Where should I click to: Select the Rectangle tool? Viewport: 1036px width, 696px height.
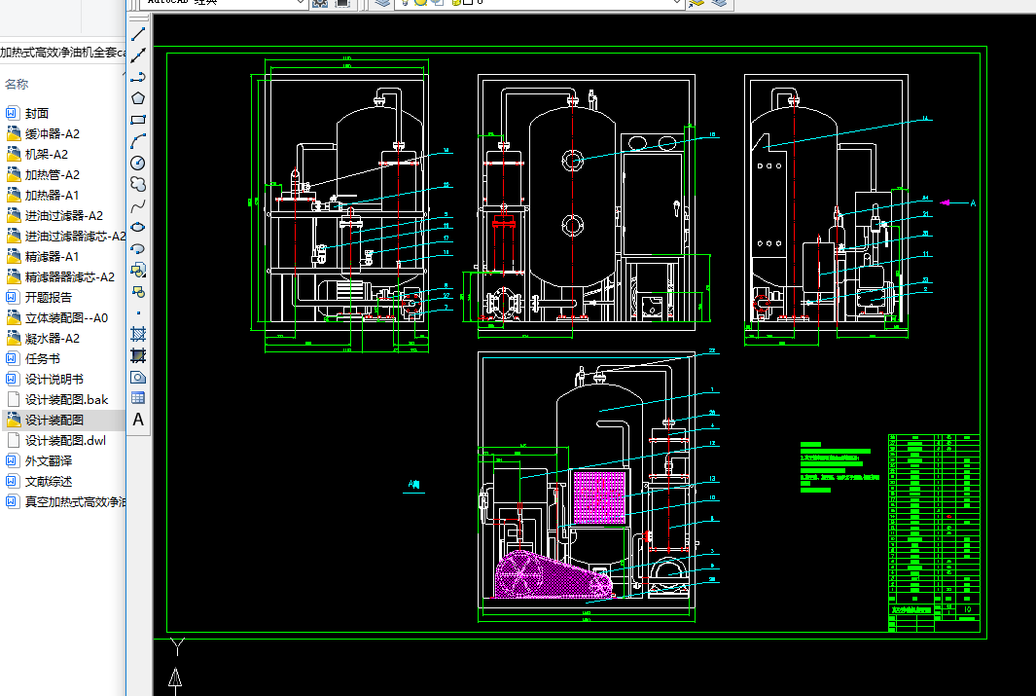click(x=138, y=120)
